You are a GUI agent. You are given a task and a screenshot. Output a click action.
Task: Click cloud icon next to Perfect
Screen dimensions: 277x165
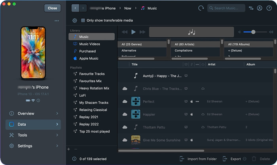point(125,102)
